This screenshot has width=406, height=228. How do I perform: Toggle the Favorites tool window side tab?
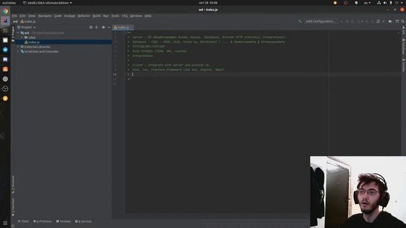[x=13, y=207]
